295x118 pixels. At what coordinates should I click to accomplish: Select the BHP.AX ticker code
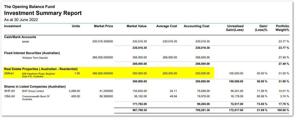tap(9, 91)
